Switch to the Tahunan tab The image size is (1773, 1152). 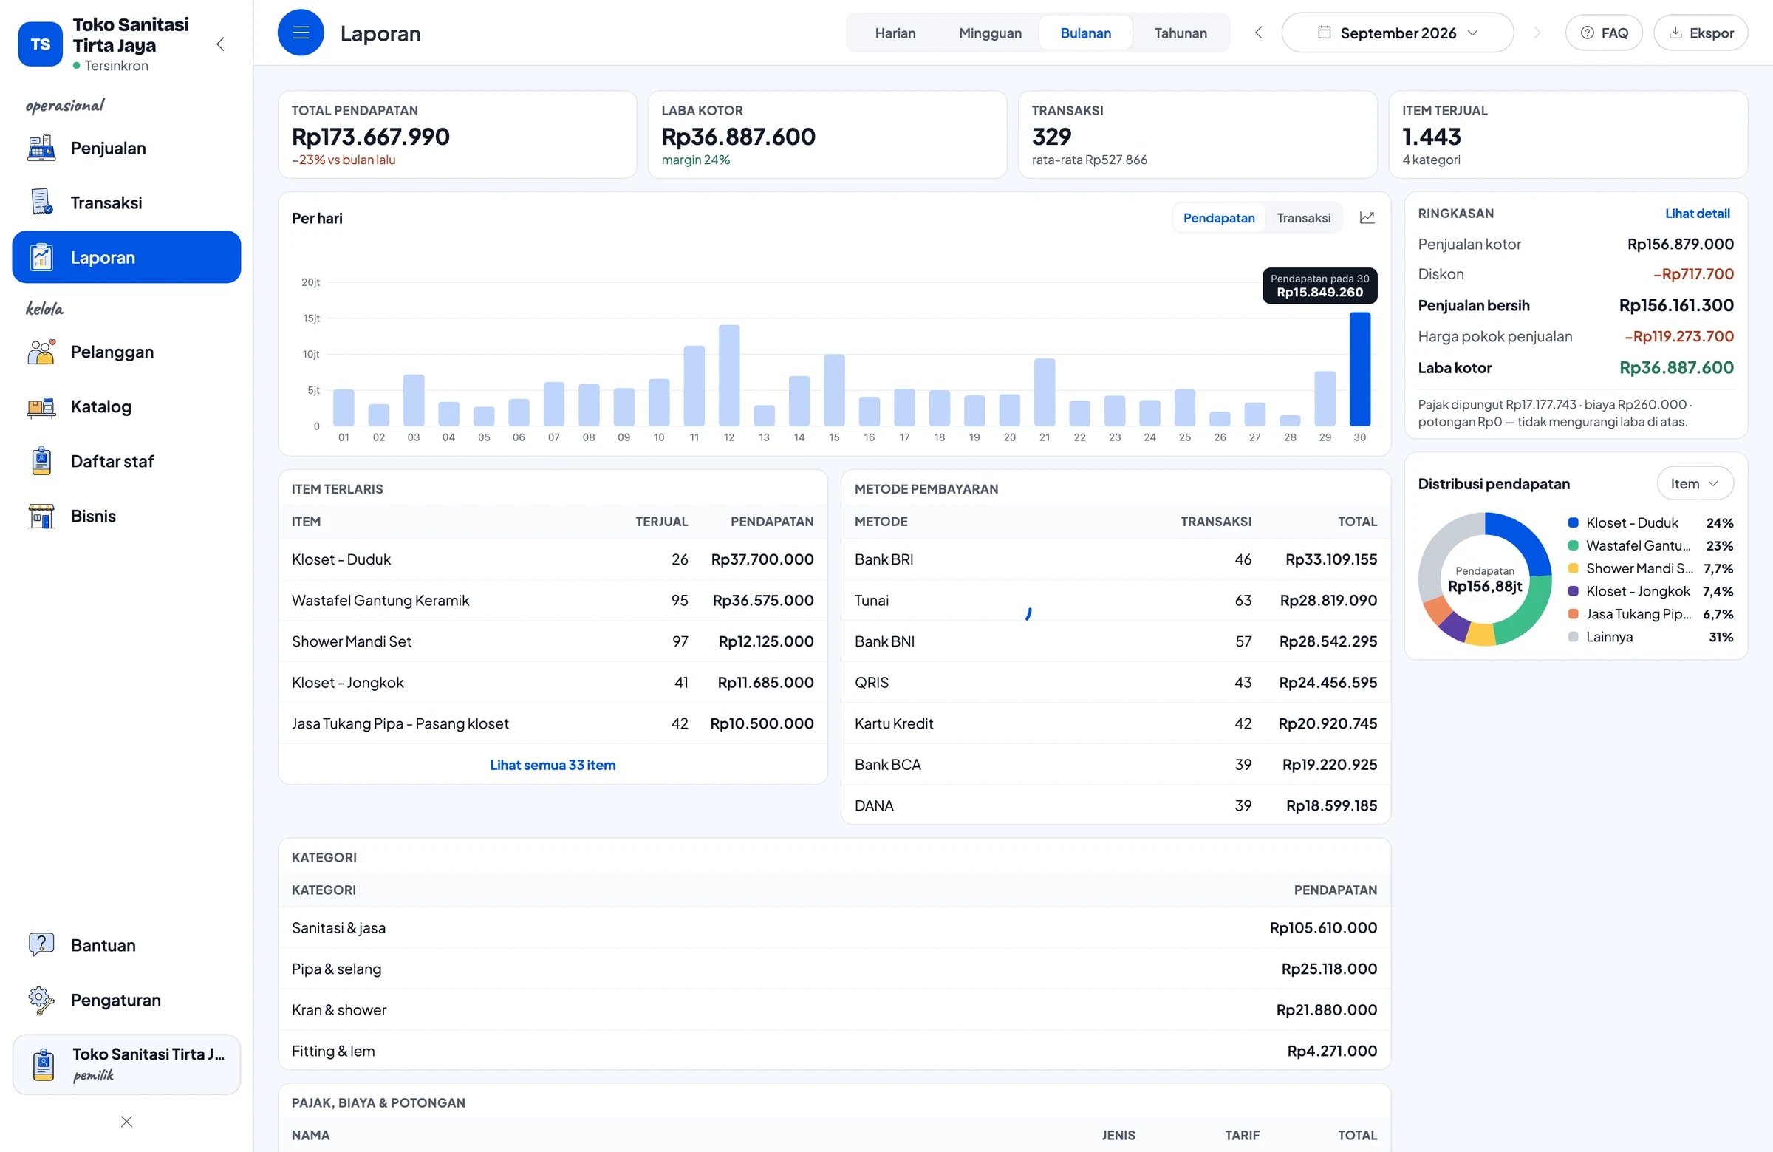click(x=1180, y=33)
